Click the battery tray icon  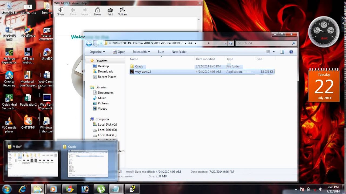308,189
